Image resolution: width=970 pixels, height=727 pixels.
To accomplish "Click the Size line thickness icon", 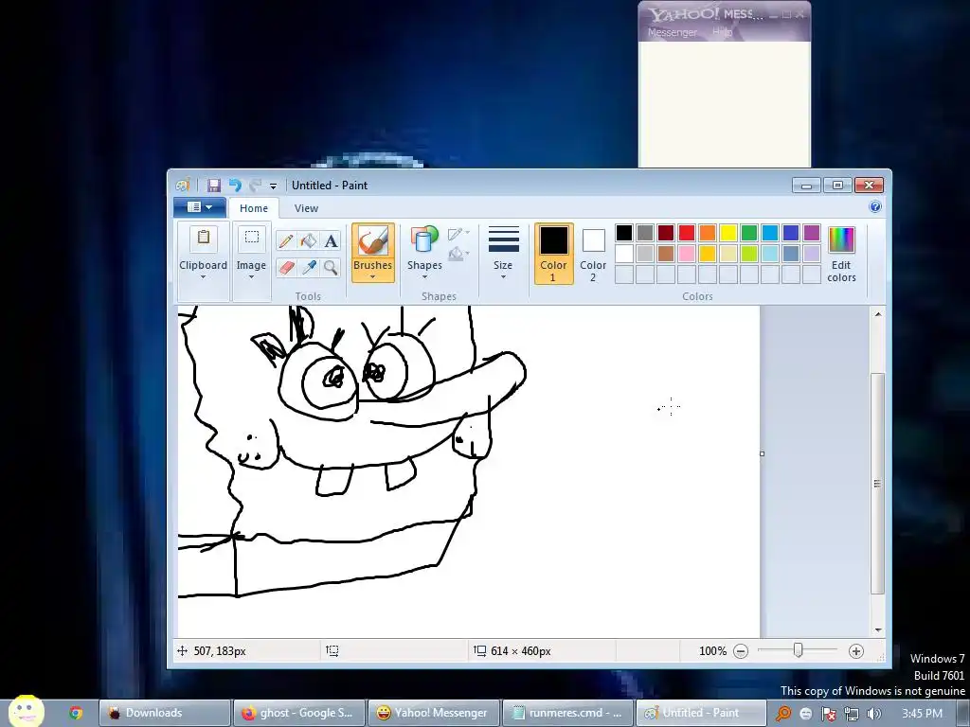I will click(x=504, y=239).
